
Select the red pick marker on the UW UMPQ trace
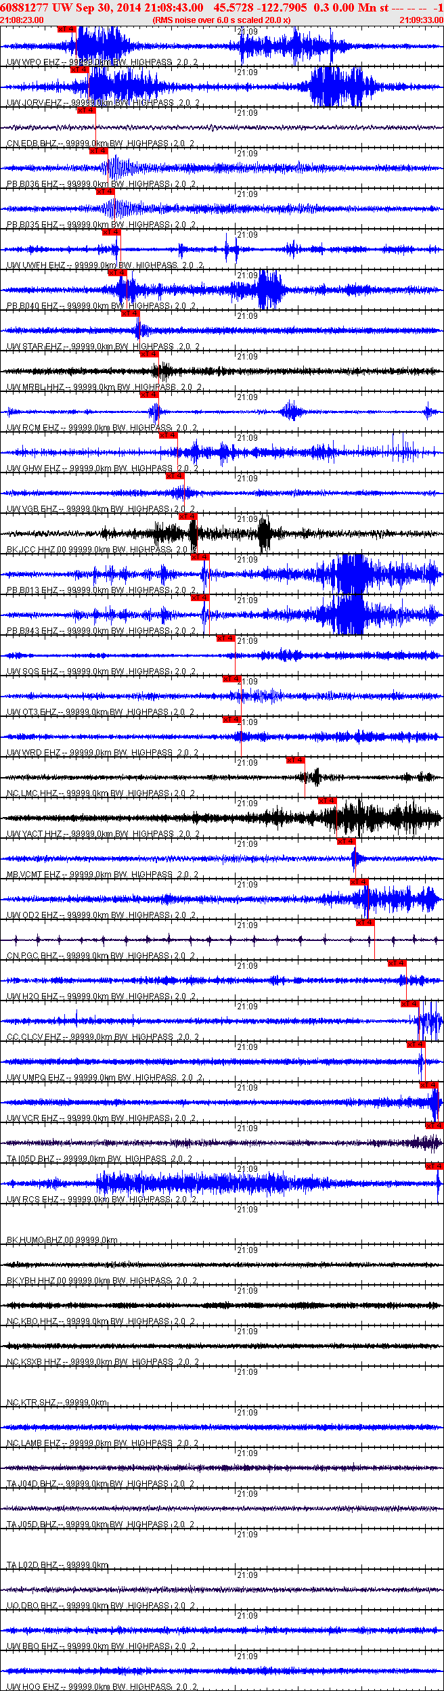(416, 1045)
